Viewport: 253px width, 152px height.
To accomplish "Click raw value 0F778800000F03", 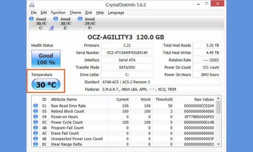I will tap(199, 117).
